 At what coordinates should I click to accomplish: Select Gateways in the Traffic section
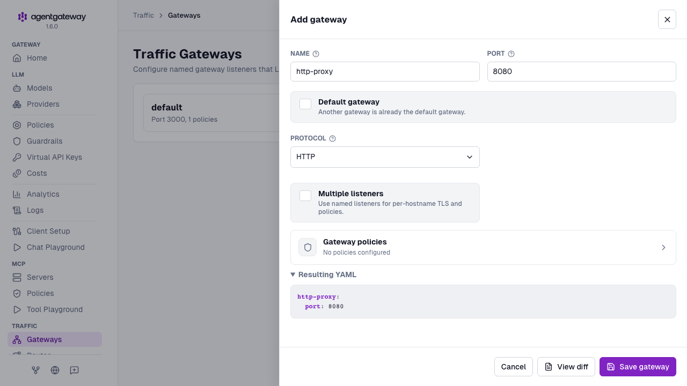point(55,339)
